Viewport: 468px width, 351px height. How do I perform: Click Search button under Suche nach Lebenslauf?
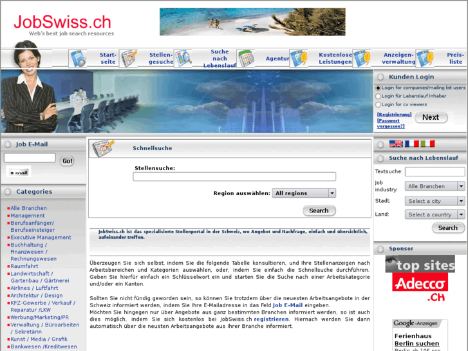(448, 227)
